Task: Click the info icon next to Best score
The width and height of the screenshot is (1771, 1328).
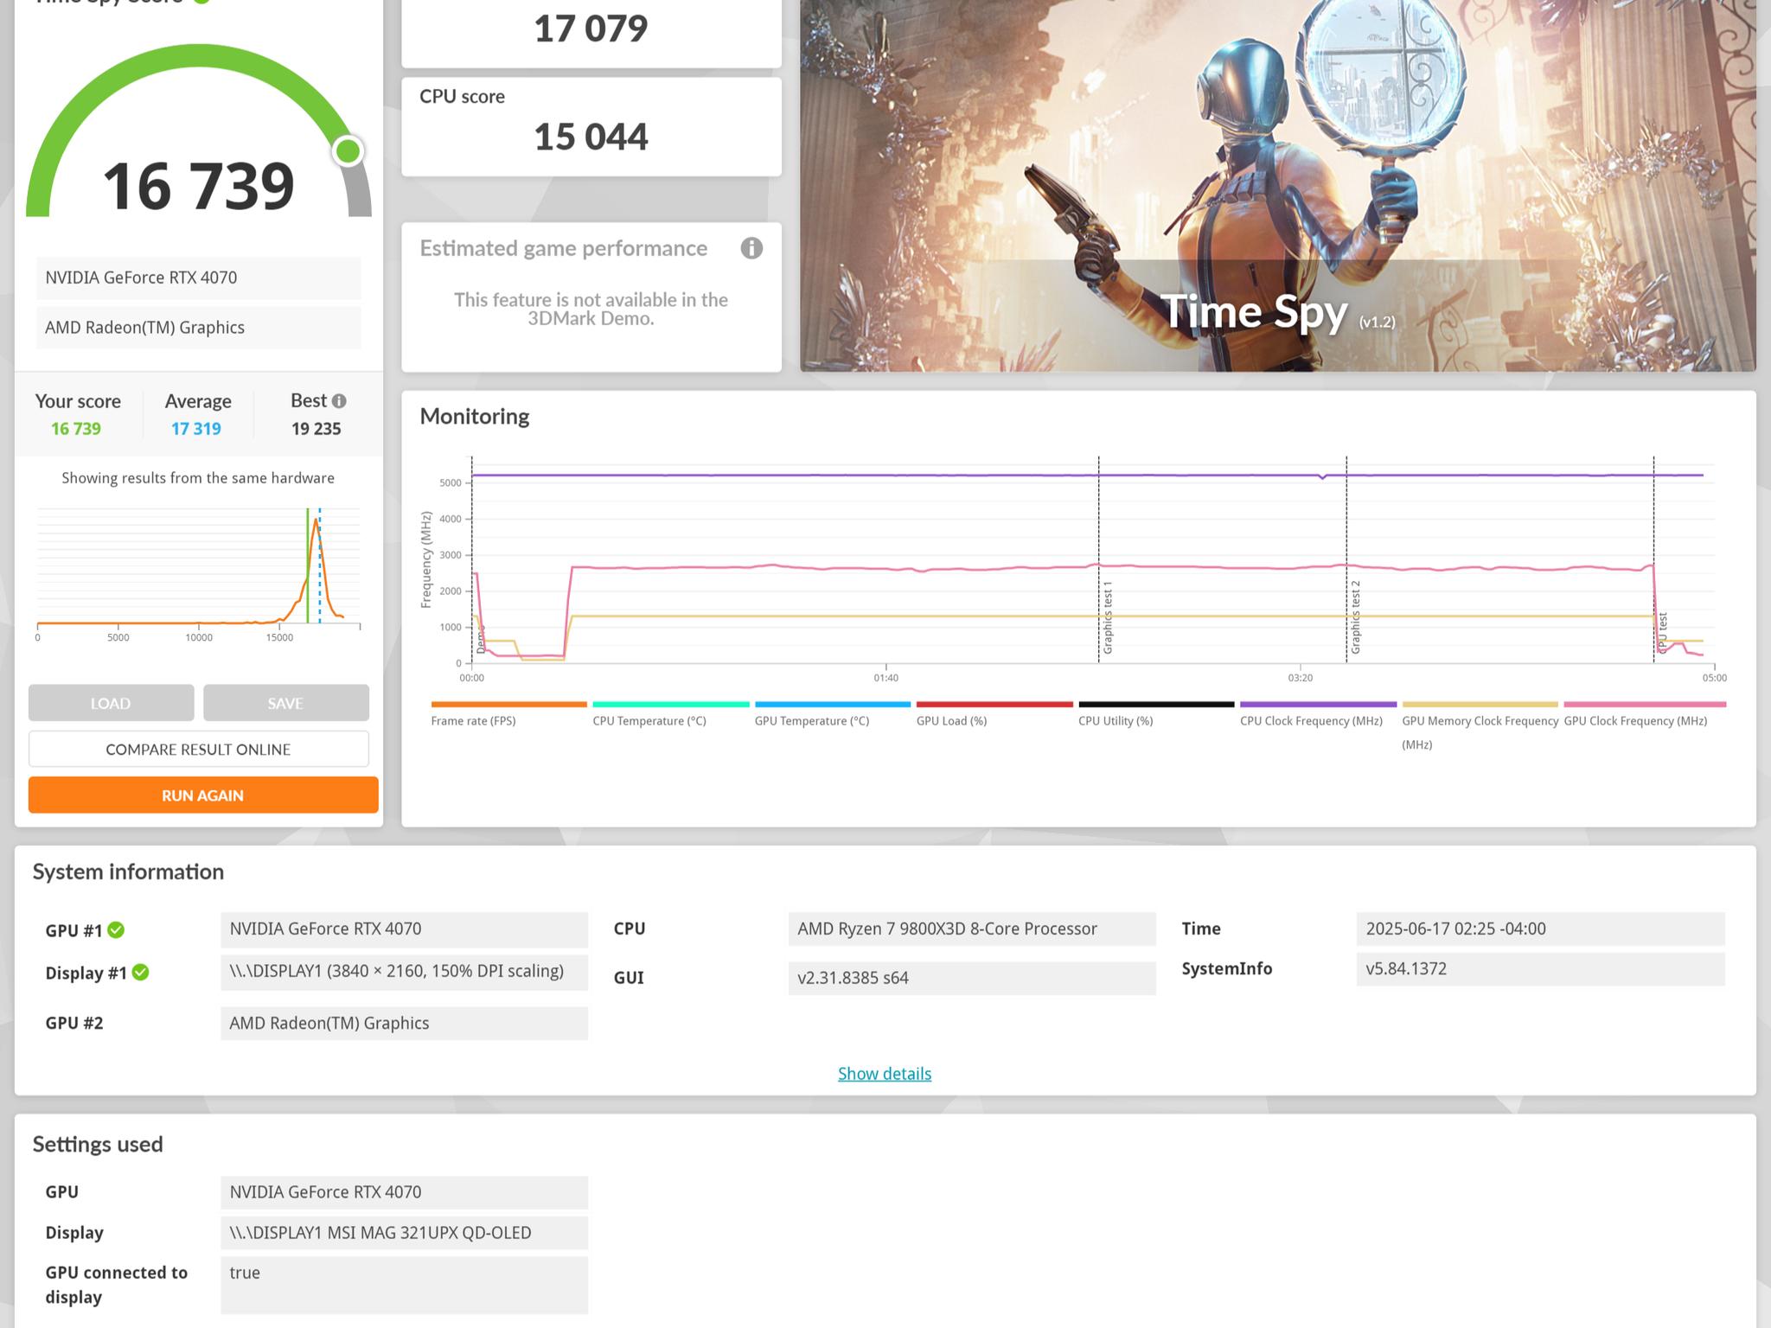Action: (339, 400)
